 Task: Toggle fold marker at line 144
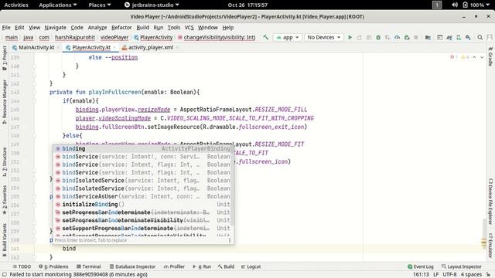point(34,101)
